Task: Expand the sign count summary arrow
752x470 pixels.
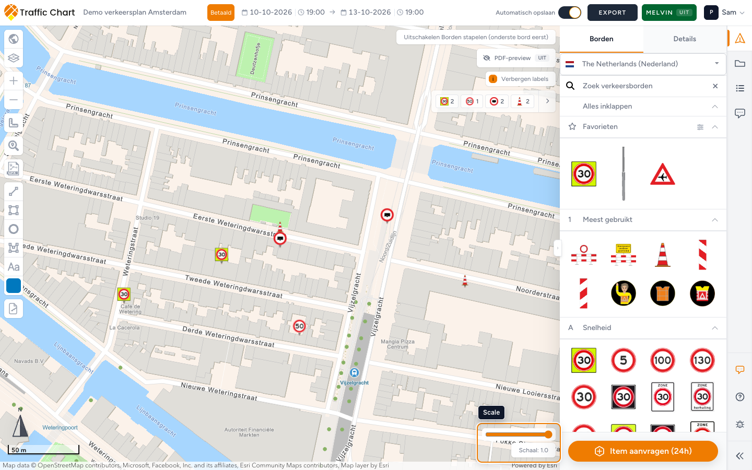Action: click(547, 101)
